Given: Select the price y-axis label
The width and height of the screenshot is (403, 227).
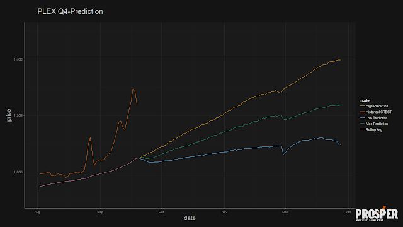Looking at the screenshot, I should [x=9, y=115].
